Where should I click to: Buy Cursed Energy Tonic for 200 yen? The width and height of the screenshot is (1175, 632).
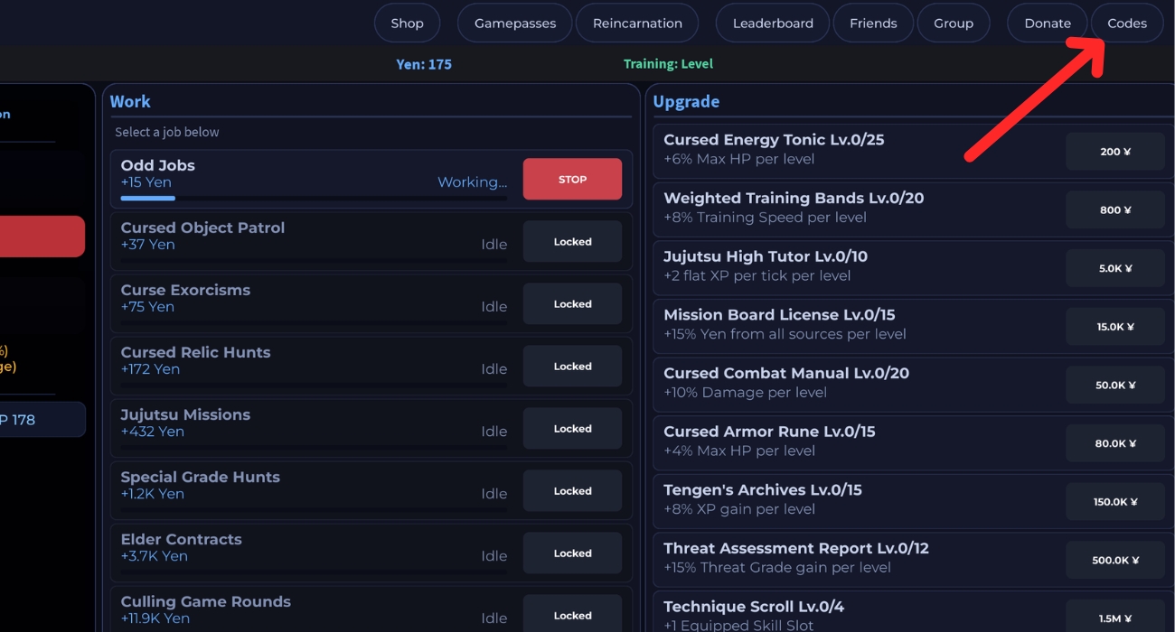[1115, 152]
